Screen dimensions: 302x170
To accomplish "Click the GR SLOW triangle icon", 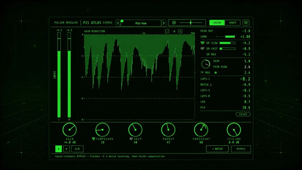I will coord(202,43).
